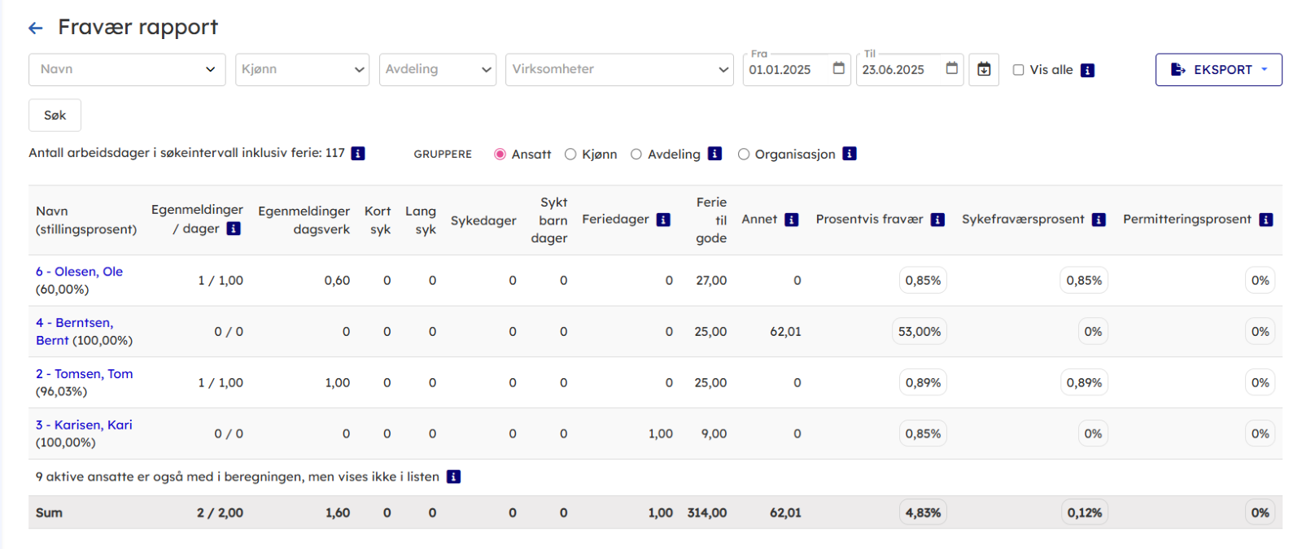
Task: Show info icon next to Vis alle
Action: pyautogui.click(x=1087, y=71)
